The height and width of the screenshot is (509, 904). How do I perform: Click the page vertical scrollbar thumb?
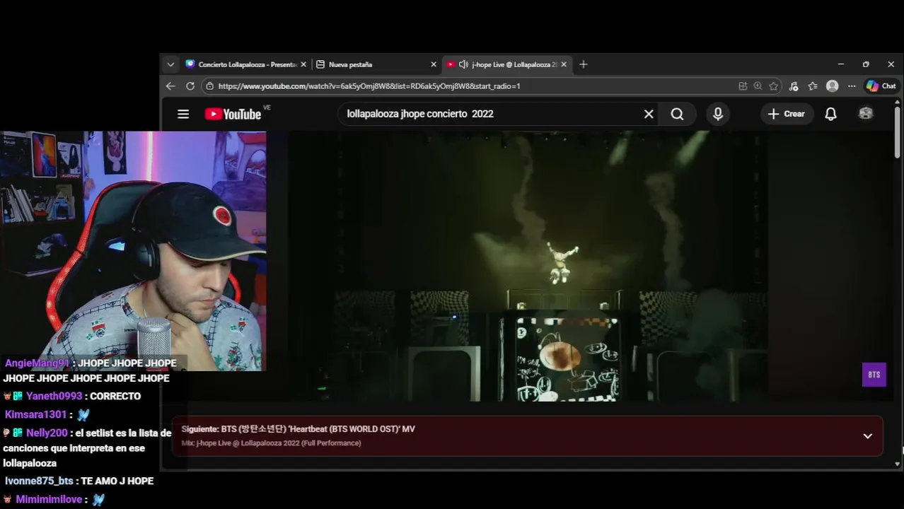(x=898, y=132)
